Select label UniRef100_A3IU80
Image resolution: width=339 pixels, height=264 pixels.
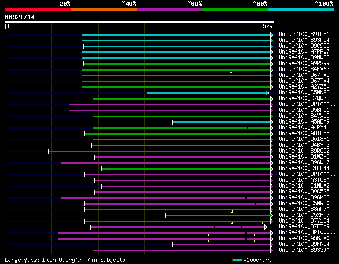tap(304, 180)
